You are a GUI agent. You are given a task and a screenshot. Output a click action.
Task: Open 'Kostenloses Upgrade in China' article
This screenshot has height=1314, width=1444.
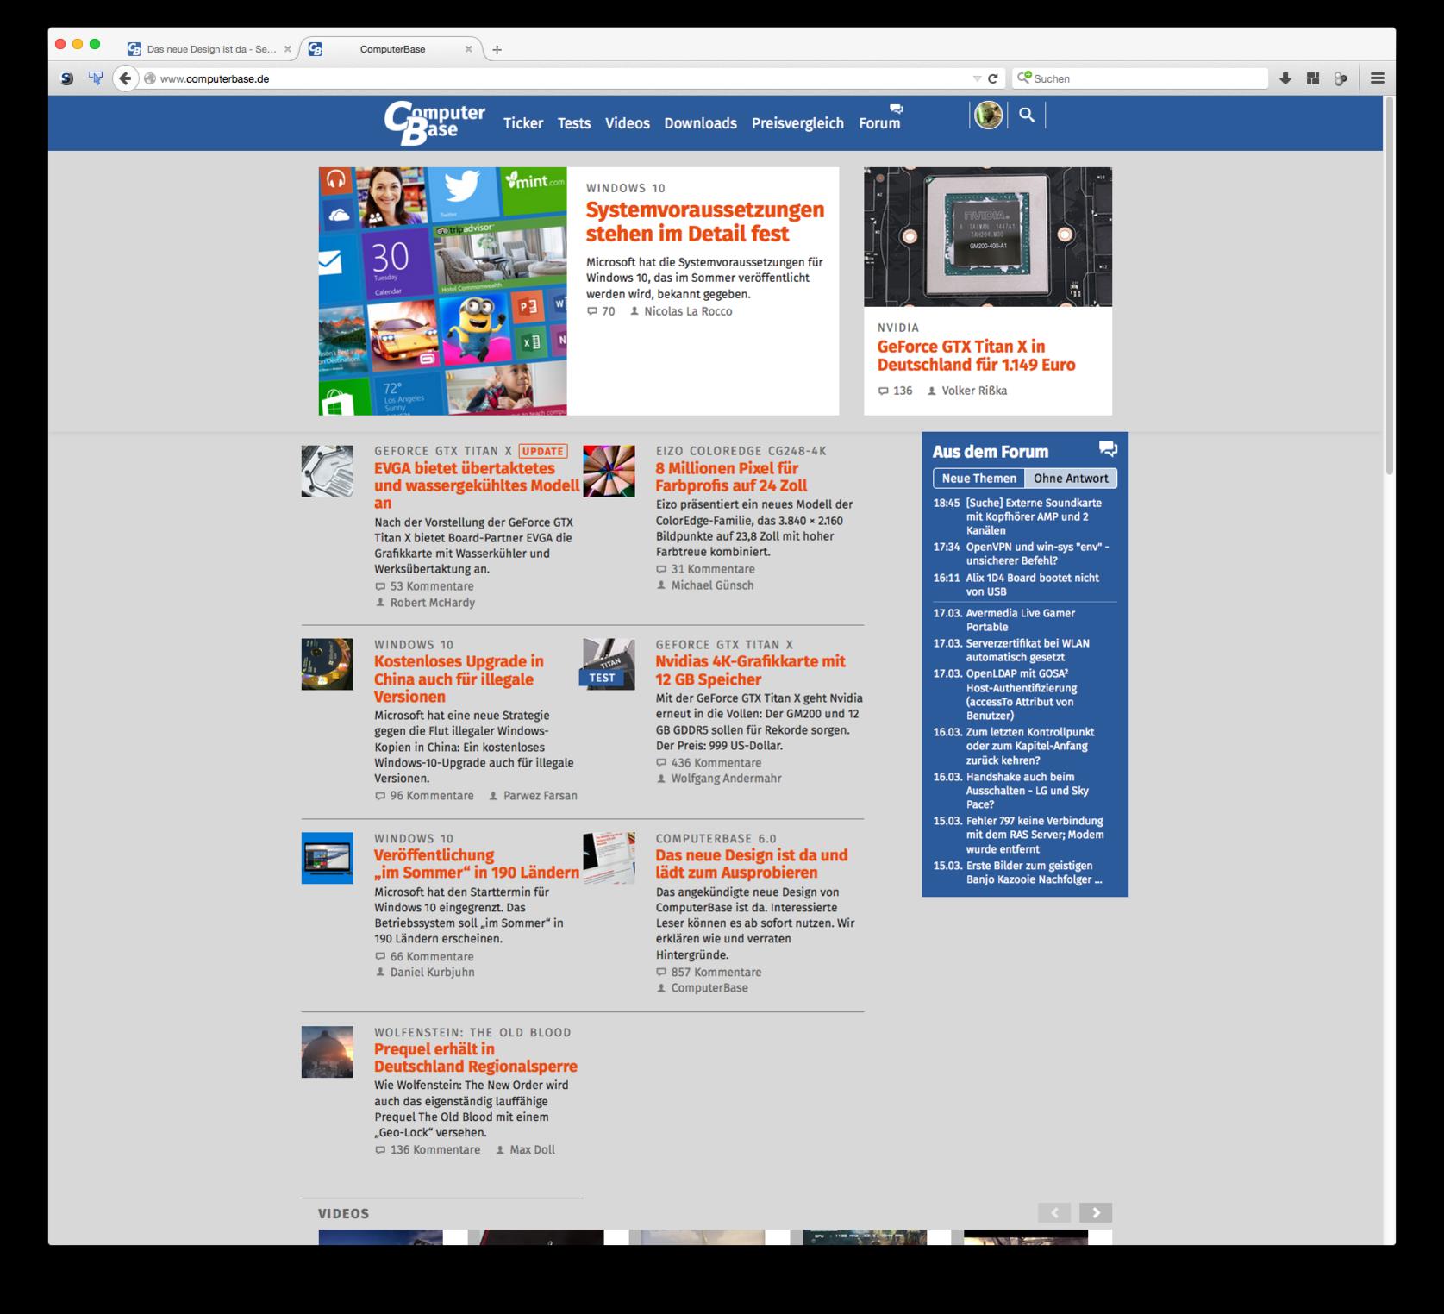click(459, 679)
